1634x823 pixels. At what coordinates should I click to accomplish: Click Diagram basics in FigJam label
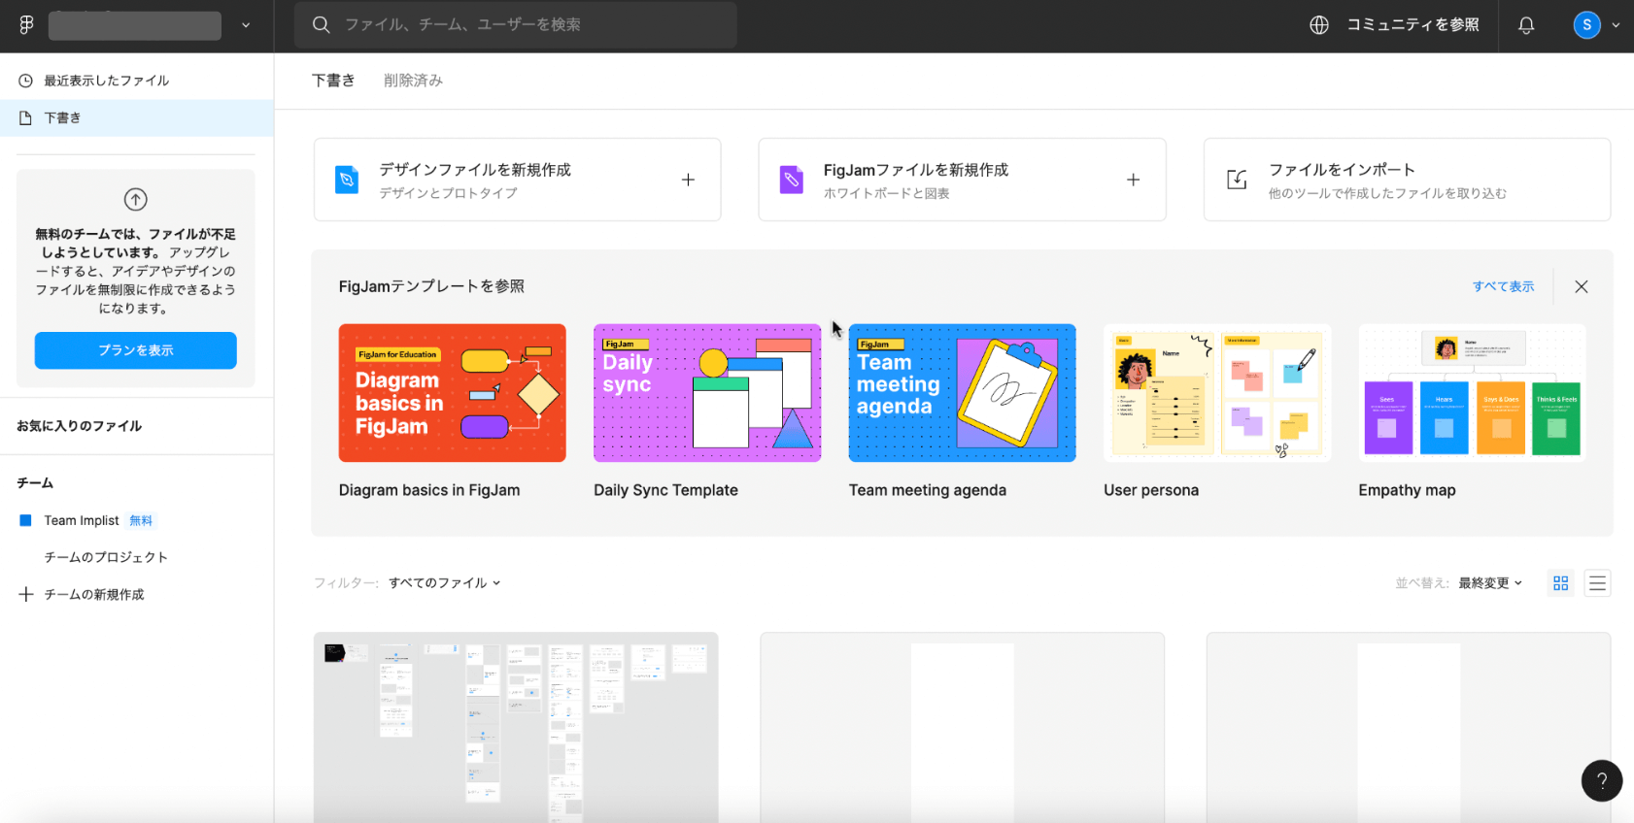tap(429, 490)
